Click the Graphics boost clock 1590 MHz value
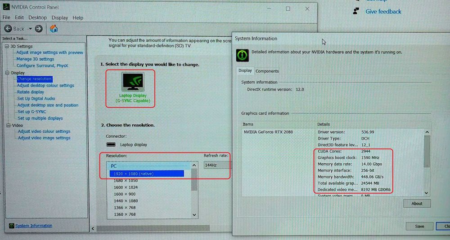450x240 pixels. [370, 157]
